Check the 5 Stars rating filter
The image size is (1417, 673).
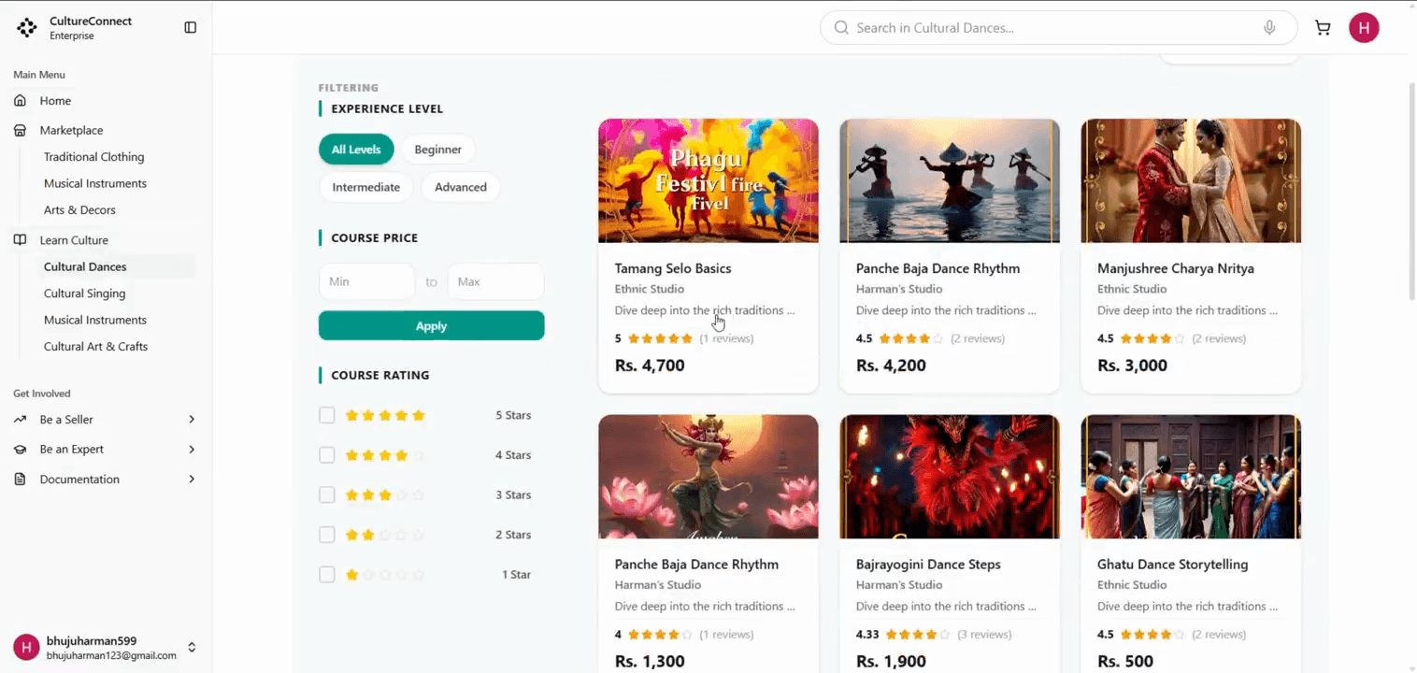pos(326,415)
